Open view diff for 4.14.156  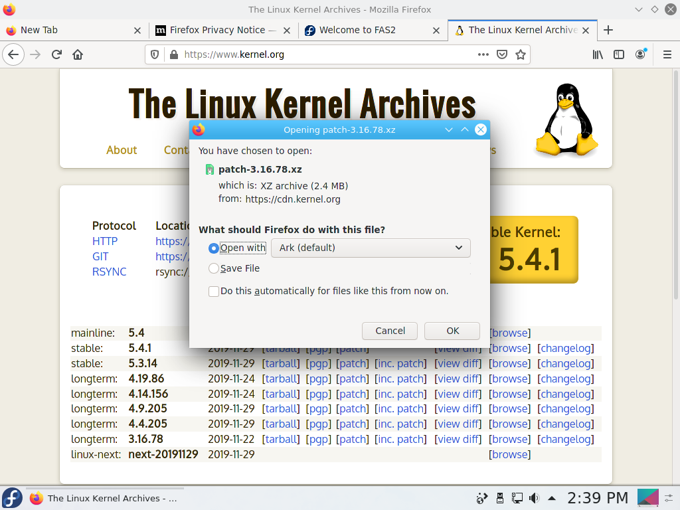tap(458, 394)
